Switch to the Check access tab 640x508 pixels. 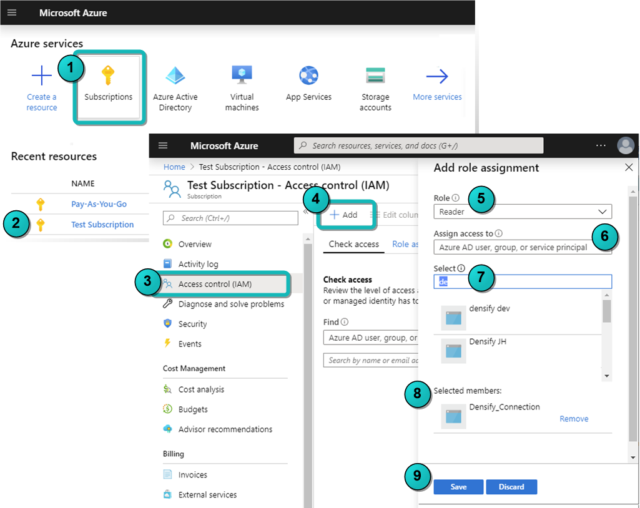[354, 244]
